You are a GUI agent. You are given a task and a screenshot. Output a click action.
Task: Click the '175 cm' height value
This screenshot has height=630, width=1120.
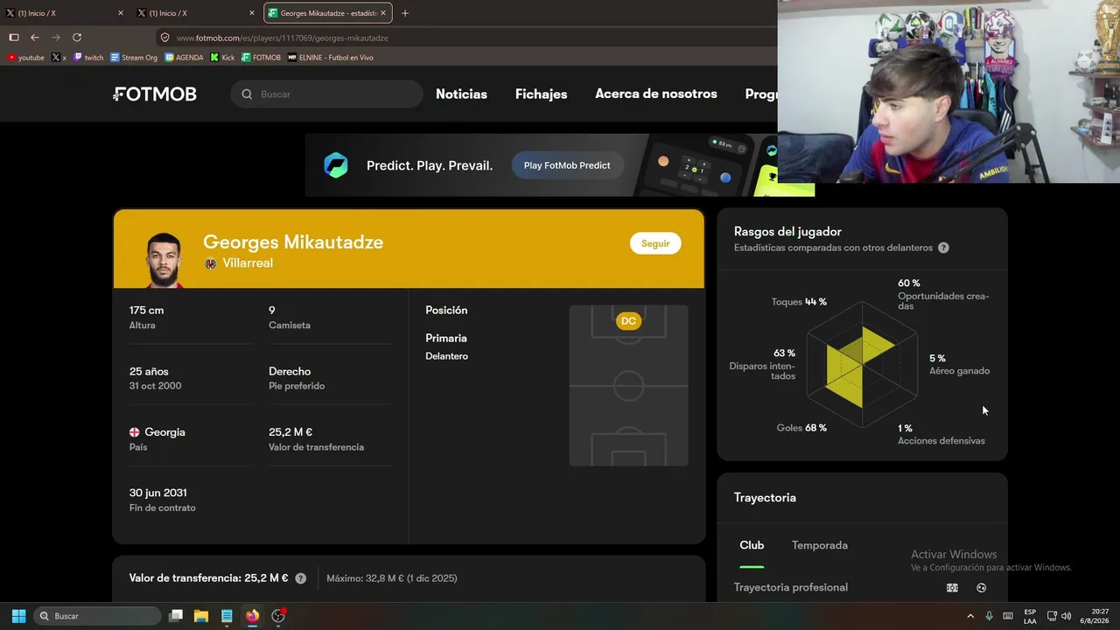pos(146,311)
